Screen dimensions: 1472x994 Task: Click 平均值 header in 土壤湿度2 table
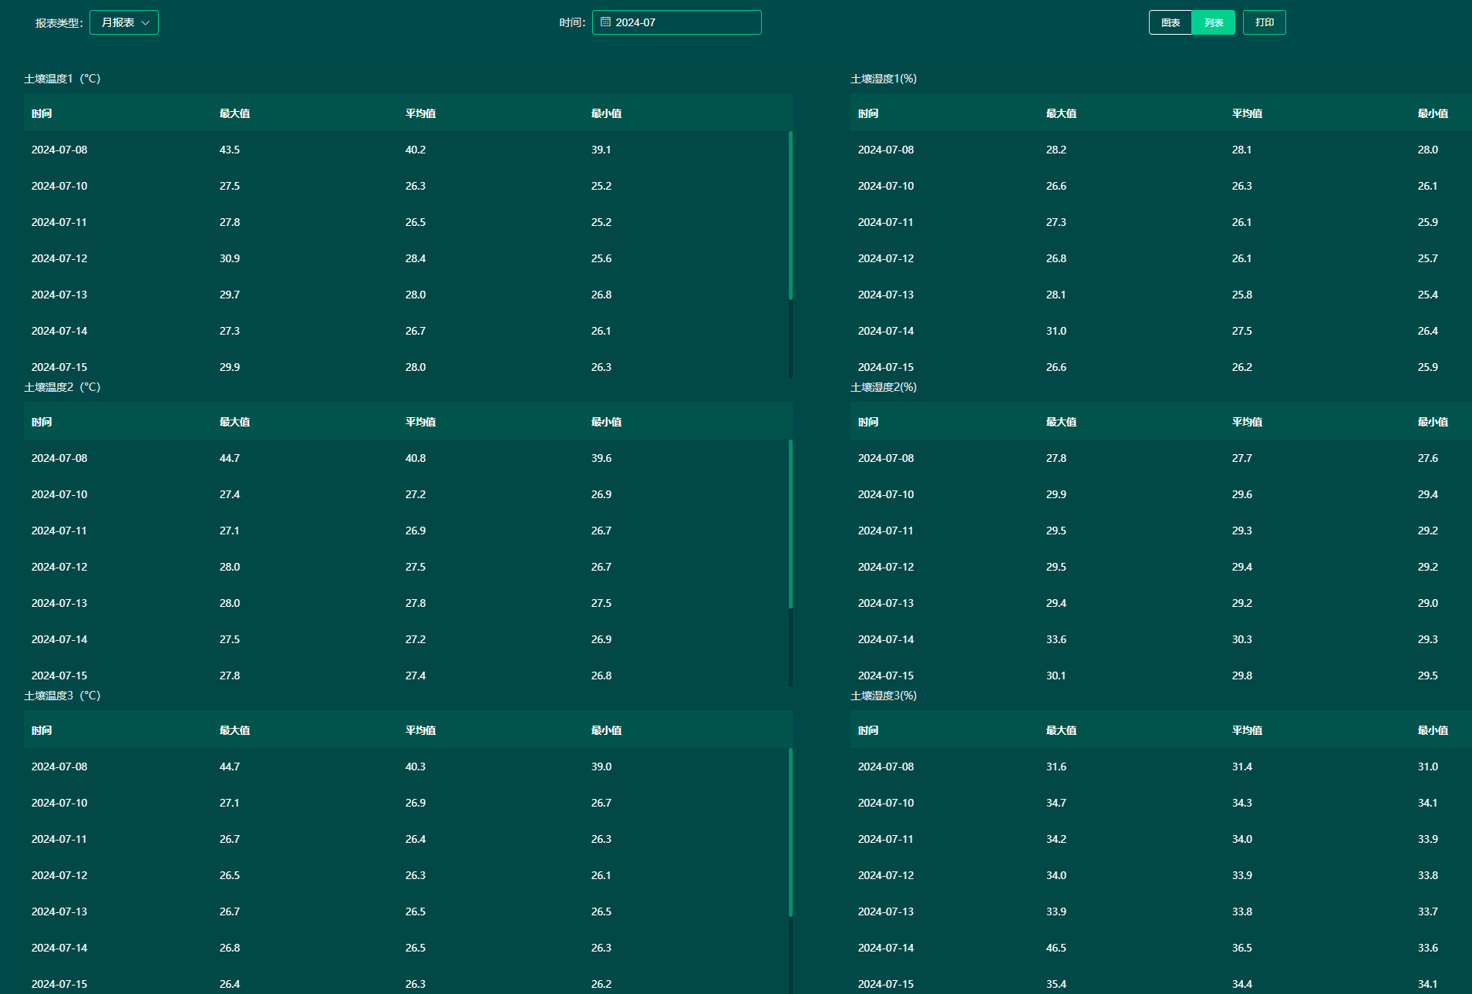1247,422
